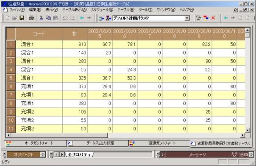Select row header number 11
The image size is (256, 166).
pos(11,129)
